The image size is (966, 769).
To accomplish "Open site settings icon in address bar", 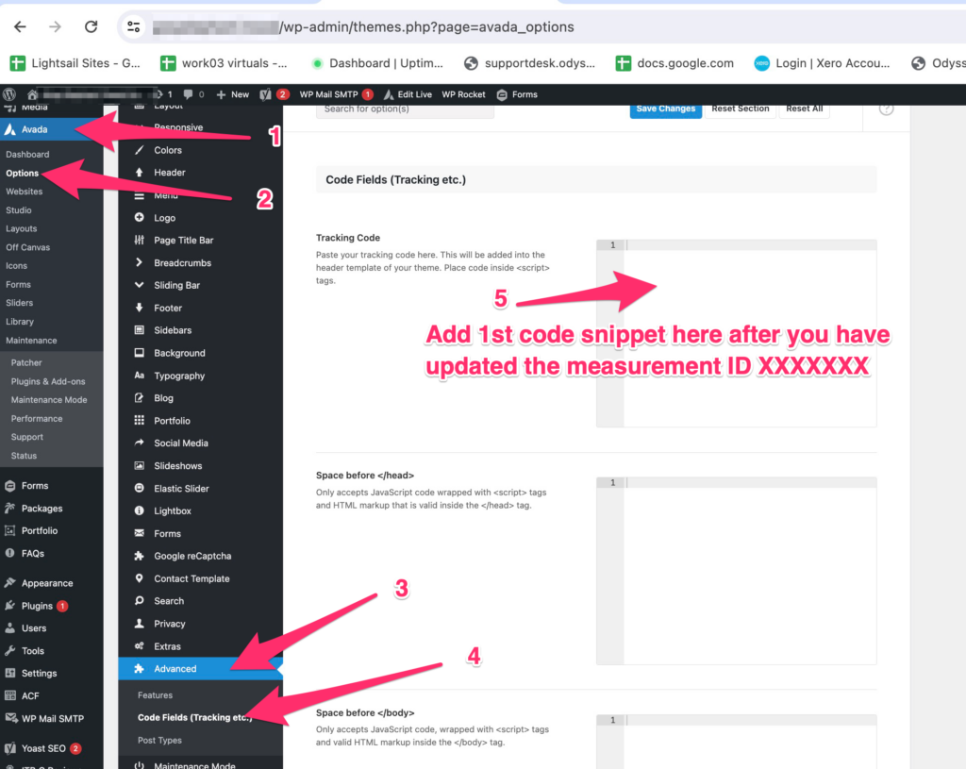I will click(x=134, y=26).
